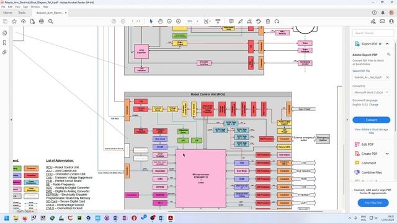Click Change document language link
Screen dimensions: 397x223
point(373,105)
